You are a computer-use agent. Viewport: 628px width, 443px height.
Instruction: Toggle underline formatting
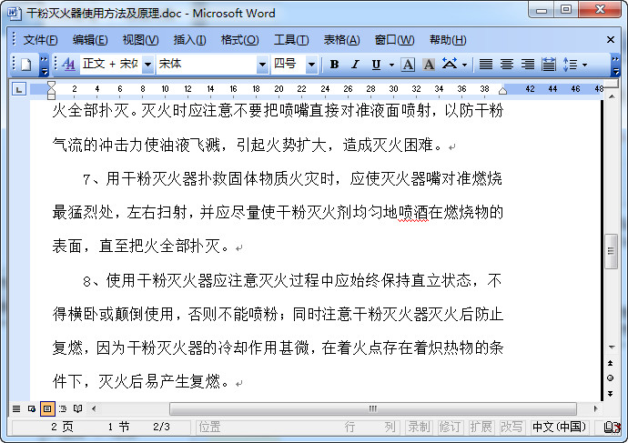pos(376,65)
